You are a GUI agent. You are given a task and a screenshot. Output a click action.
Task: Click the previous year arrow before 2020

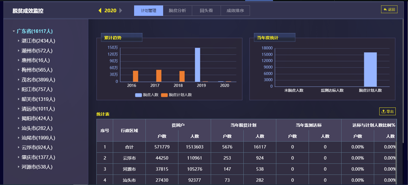(100, 11)
